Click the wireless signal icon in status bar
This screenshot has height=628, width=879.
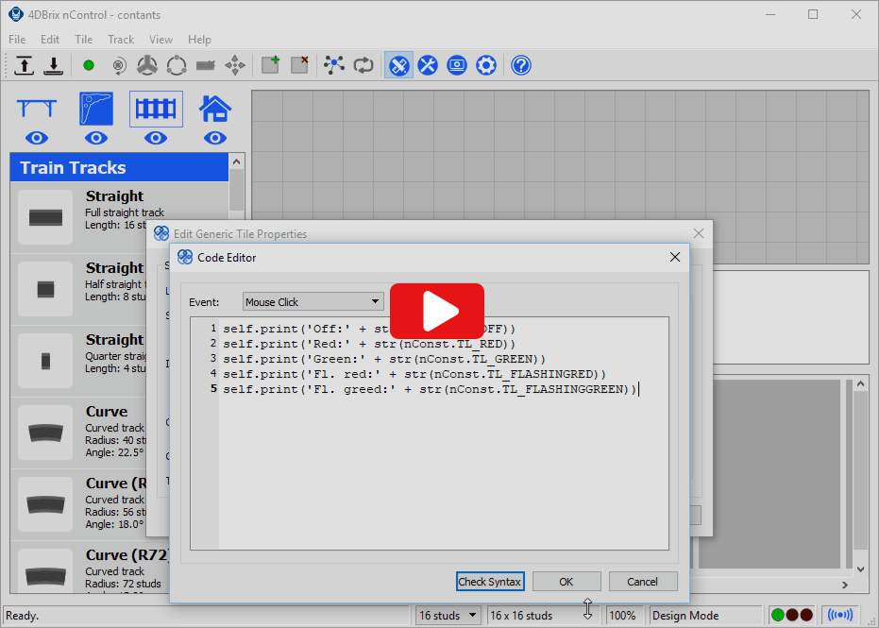(x=839, y=615)
